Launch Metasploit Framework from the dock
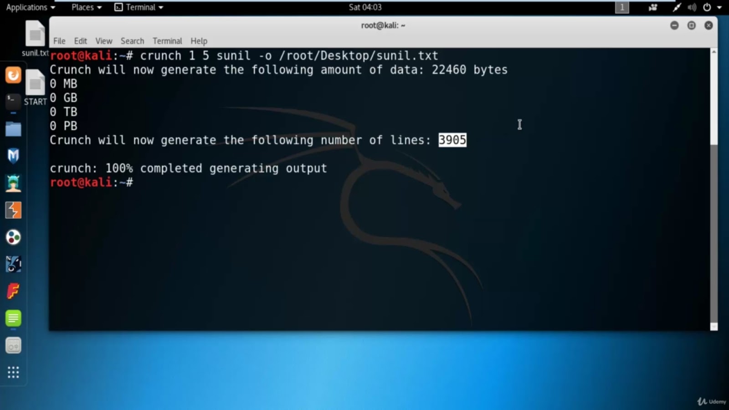This screenshot has height=410, width=729. point(13,155)
